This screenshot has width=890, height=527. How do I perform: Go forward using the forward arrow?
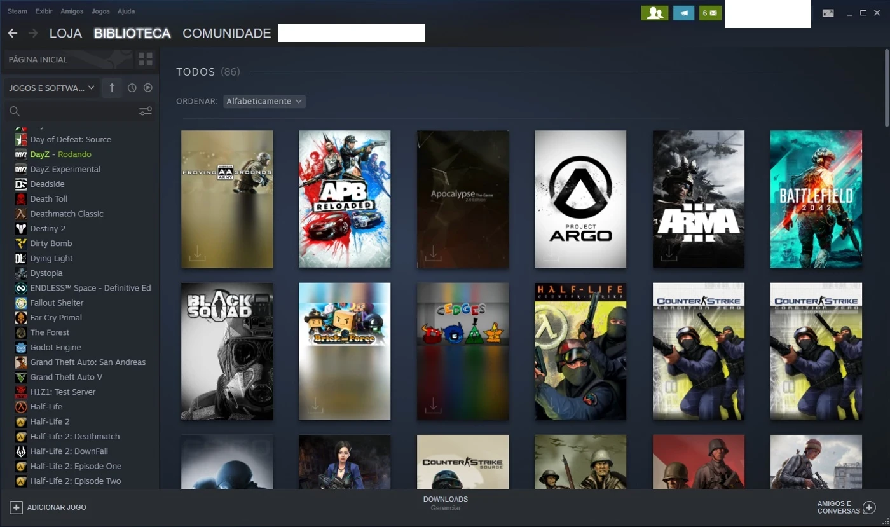point(33,33)
